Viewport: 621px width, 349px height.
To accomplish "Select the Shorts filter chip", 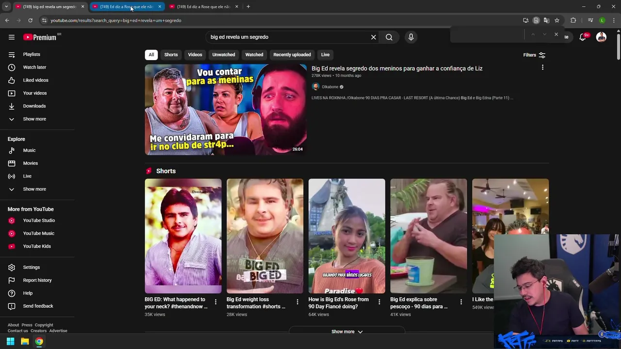I will (x=171, y=55).
